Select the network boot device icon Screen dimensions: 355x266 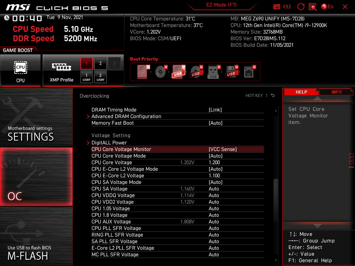click(250, 72)
